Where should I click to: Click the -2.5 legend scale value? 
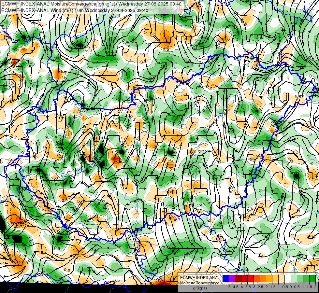click(x=260, y=287)
